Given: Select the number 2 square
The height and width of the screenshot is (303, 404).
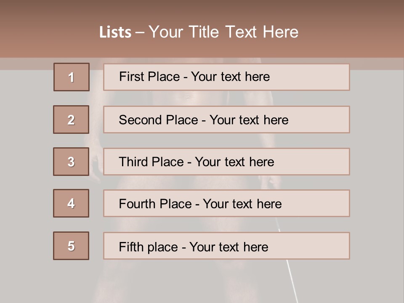Looking at the screenshot, I should coord(71,120).
